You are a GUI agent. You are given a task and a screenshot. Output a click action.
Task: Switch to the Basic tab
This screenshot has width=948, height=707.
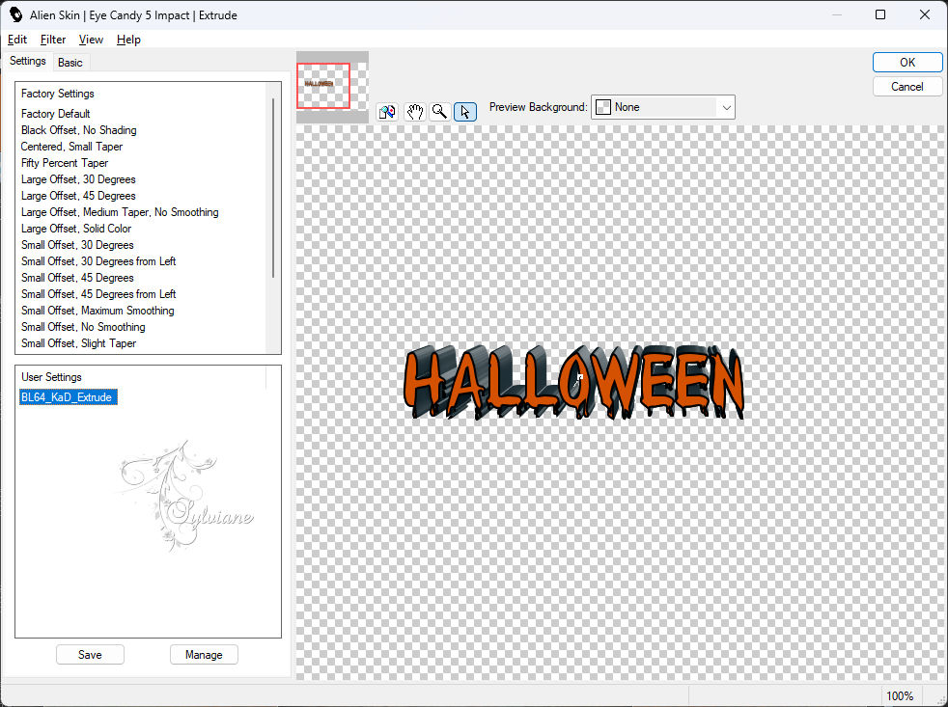[x=70, y=63]
